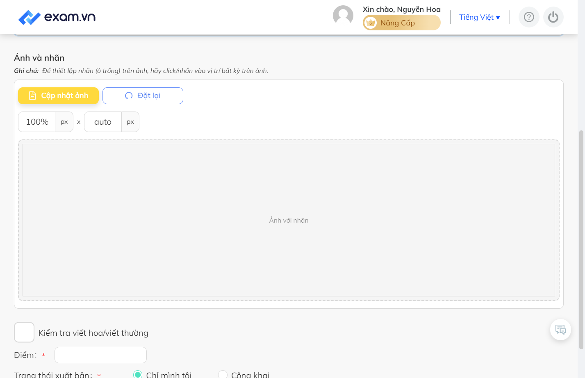585x378 pixels.
Task: Open the exam.vn logo home link
Action: point(57,17)
